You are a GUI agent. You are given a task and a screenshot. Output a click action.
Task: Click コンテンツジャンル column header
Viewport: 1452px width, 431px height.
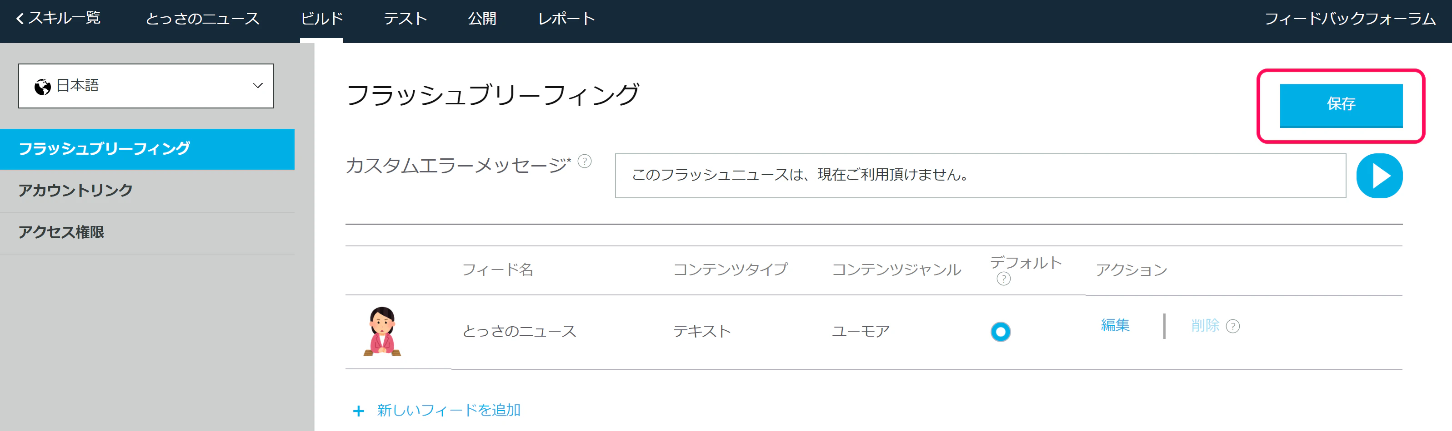tap(896, 270)
